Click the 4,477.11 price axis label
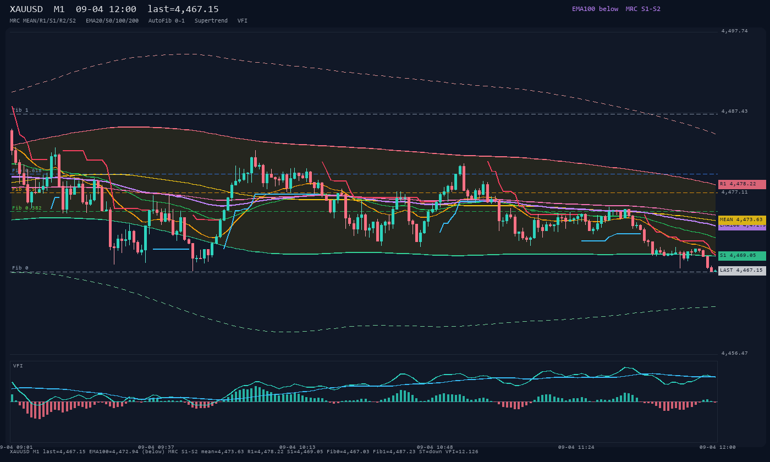Viewport: 770px width, 462px height. (735, 192)
